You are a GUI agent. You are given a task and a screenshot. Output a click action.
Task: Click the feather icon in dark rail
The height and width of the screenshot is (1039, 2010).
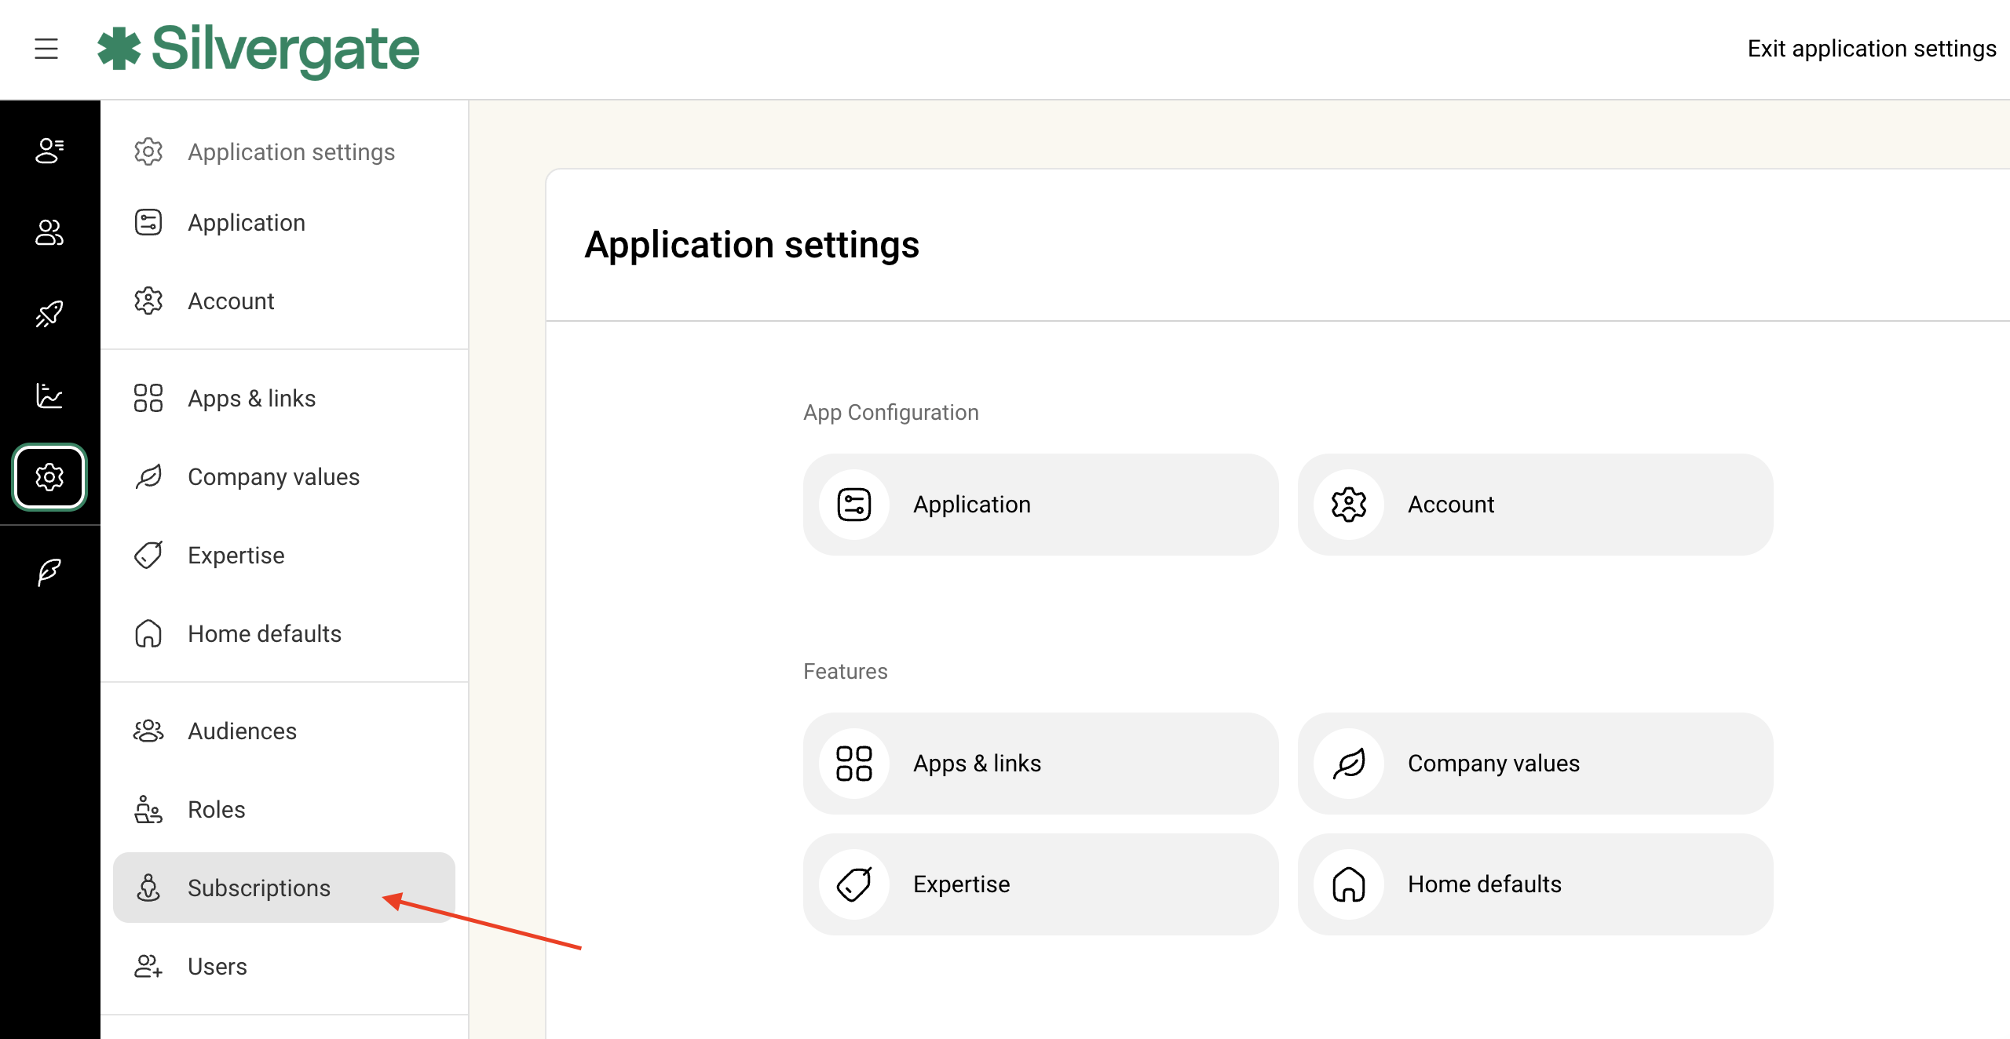click(x=49, y=572)
